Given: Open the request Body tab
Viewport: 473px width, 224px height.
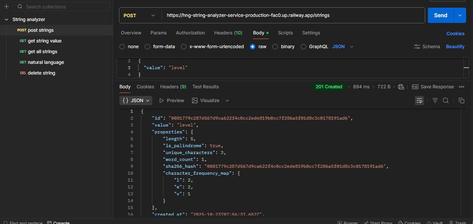Looking at the screenshot, I should click(261, 33).
